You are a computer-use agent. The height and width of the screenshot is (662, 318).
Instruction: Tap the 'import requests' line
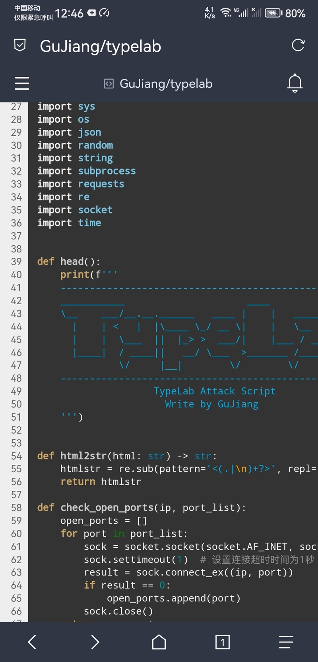81,184
